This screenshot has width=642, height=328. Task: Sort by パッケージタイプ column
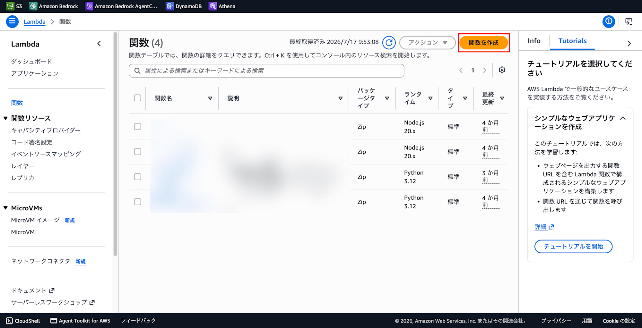point(387,98)
